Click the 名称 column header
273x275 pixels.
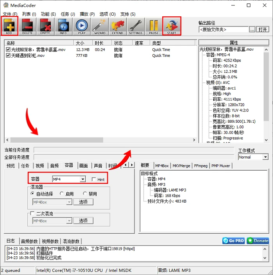[39, 43]
